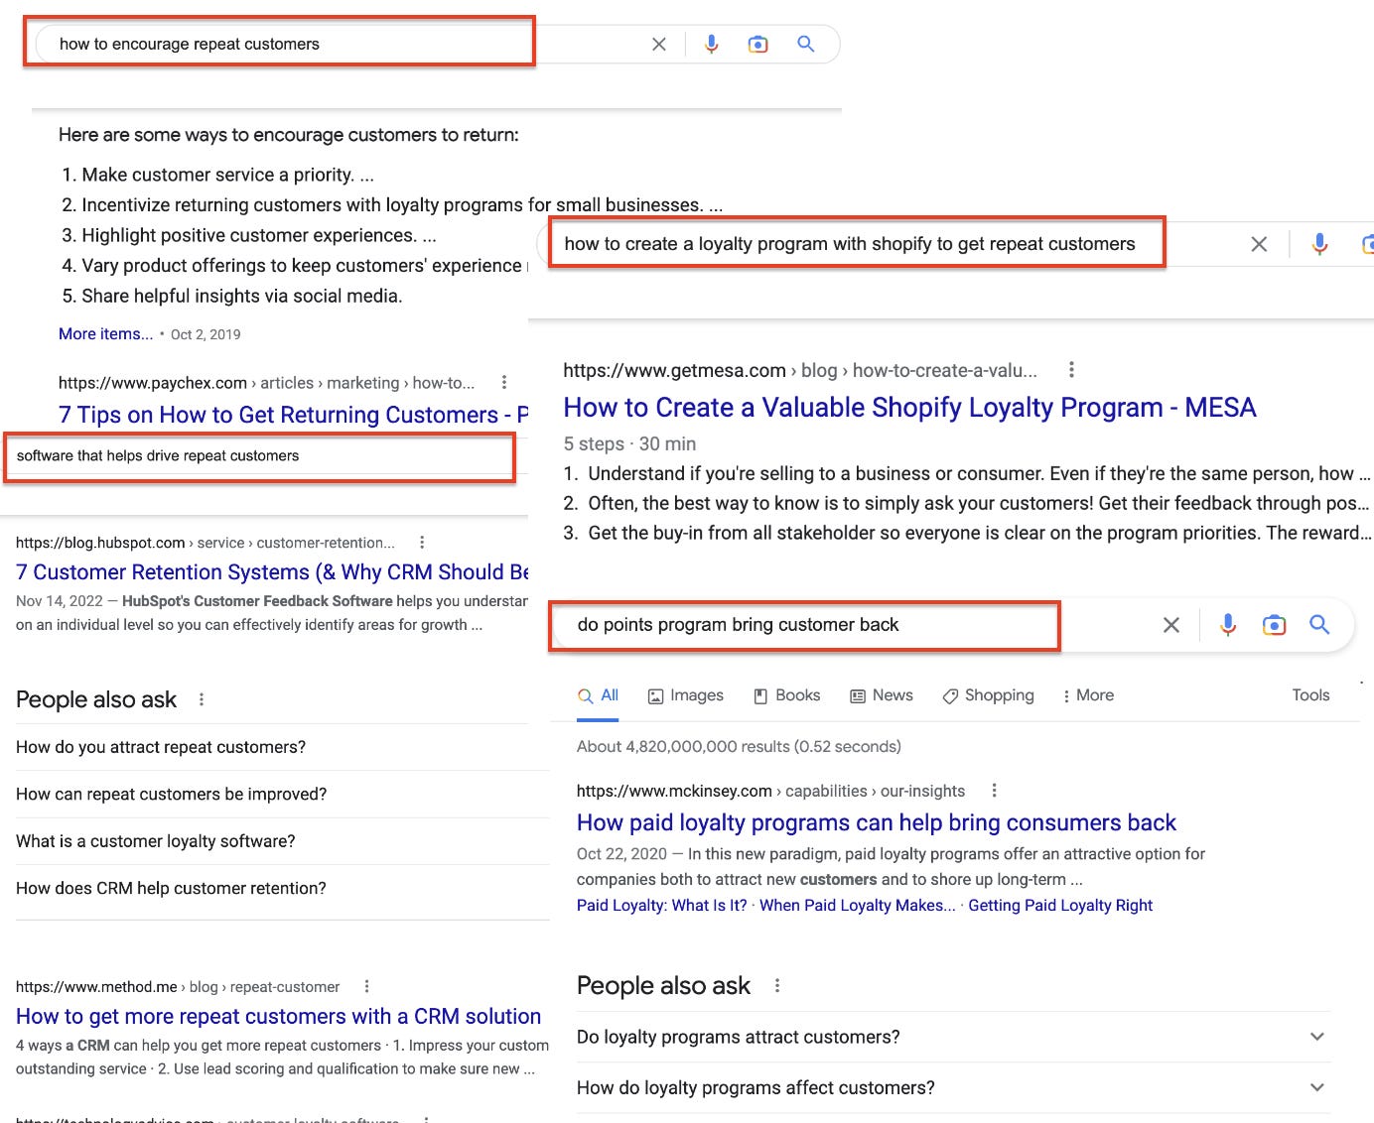Click 'About 4,820,000,000 results' text
The height and width of the screenshot is (1123, 1374).
coord(739,747)
